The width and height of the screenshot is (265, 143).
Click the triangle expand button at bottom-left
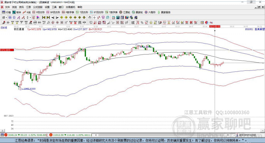pyautogui.click(x=2, y=131)
